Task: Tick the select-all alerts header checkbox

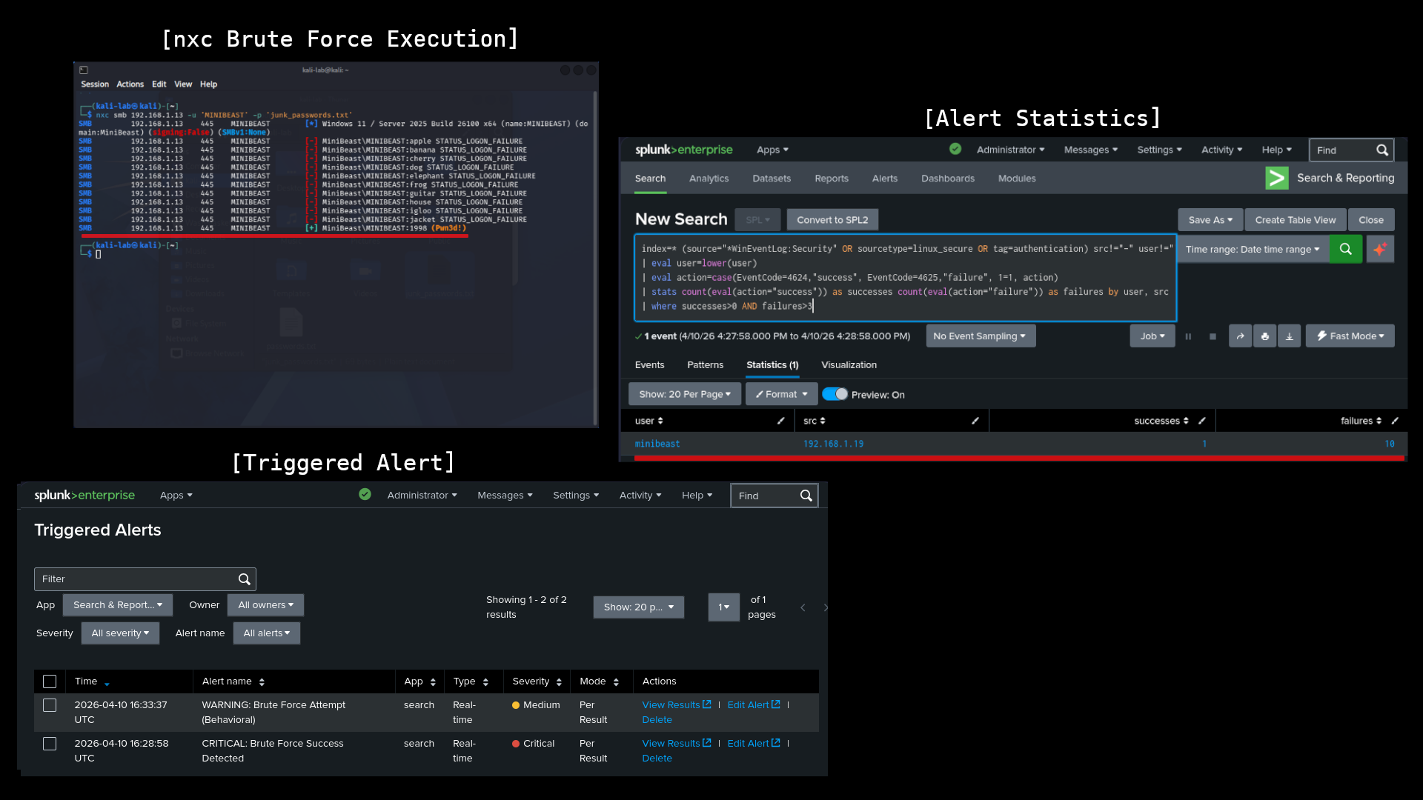Action: tap(50, 681)
